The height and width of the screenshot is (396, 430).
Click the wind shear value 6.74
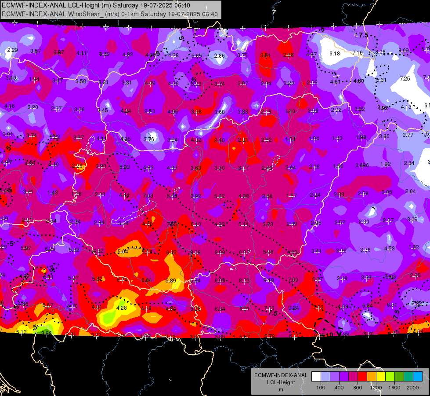(x=122, y=280)
